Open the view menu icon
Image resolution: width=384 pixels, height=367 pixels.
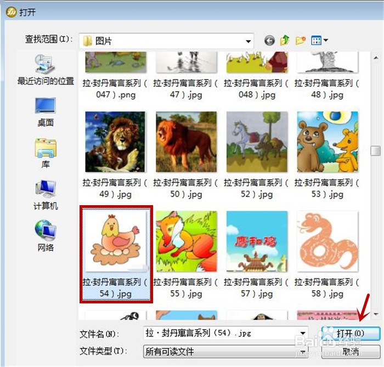(316, 41)
